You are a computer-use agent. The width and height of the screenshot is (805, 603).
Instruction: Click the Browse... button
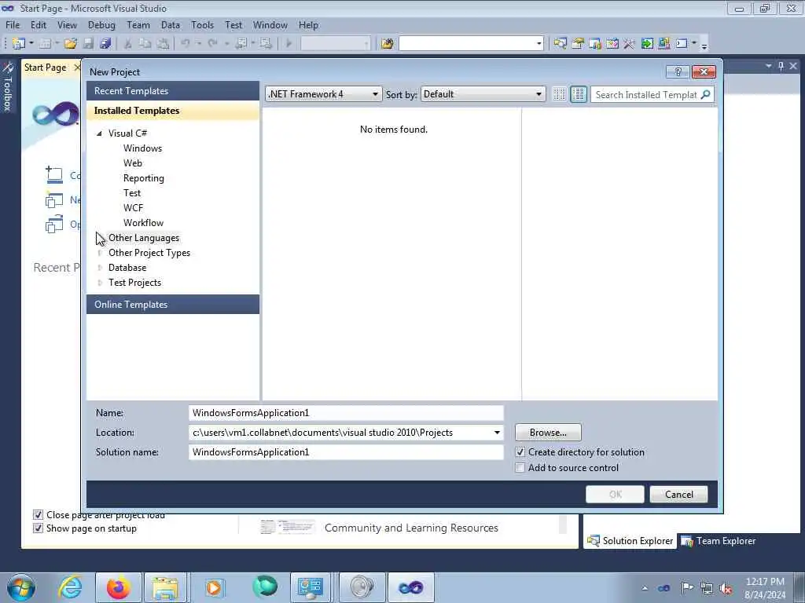pyautogui.click(x=548, y=433)
